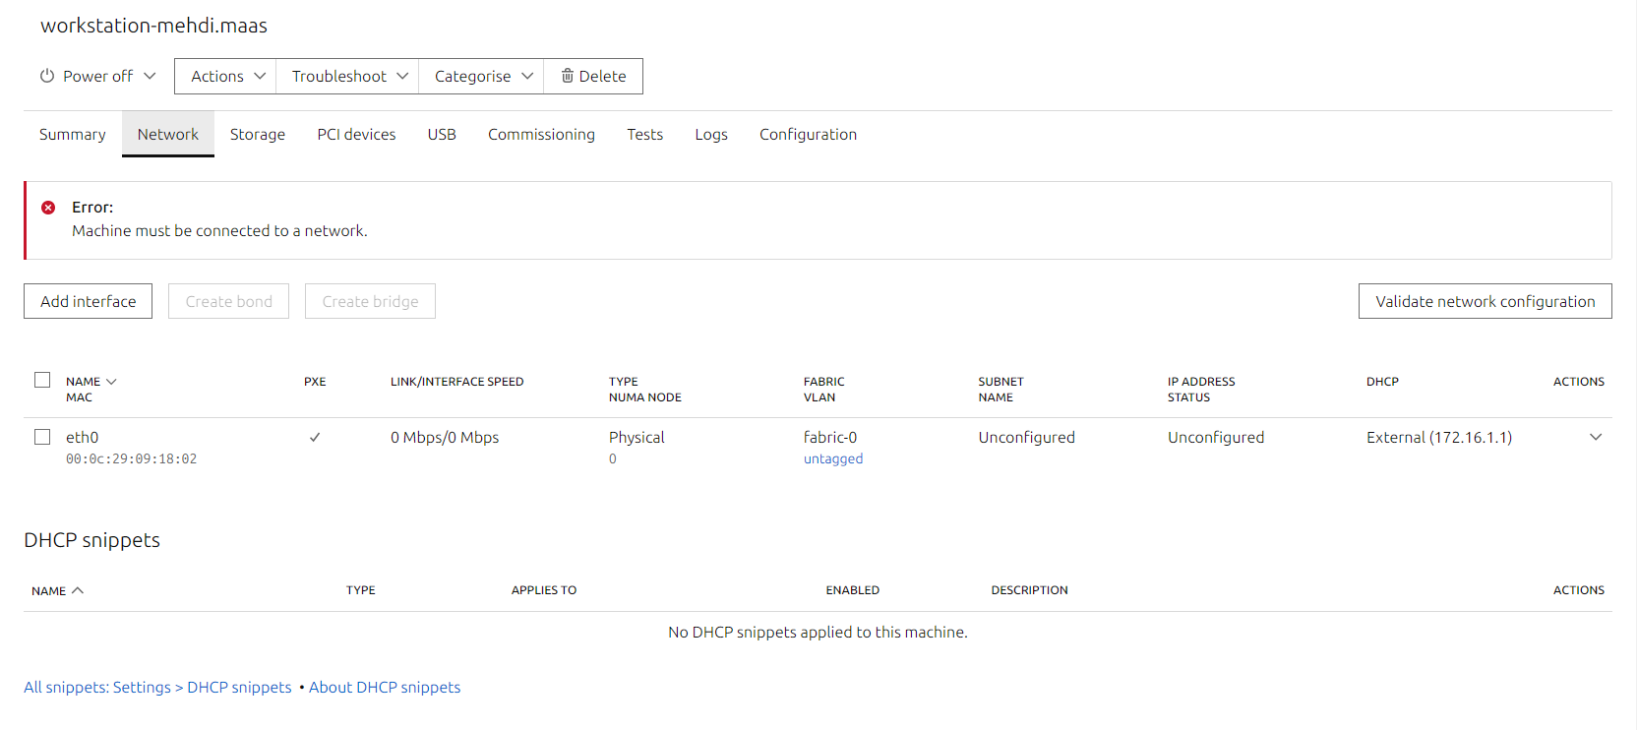
Task: Click the SUBNET column header
Action: 1001,382
